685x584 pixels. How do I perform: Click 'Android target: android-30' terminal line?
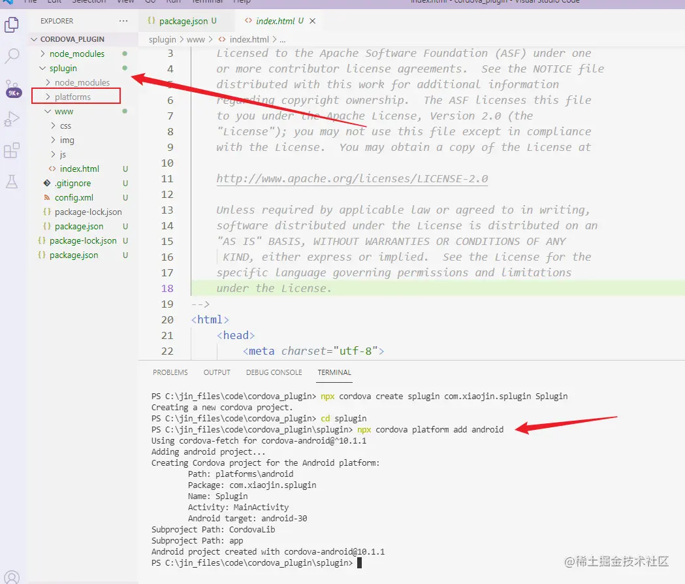pyautogui.click(x=247, y=519)
